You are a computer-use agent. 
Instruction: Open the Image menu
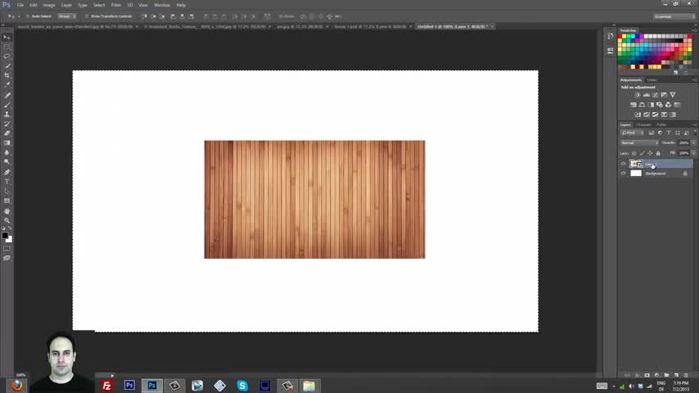click(x=49, y=5)
